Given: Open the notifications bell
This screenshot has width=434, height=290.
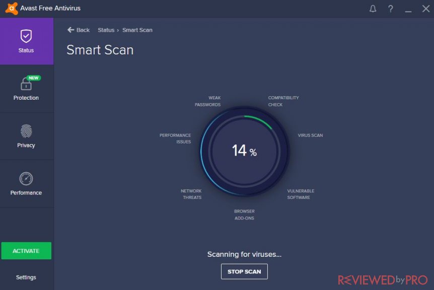Looking at the screenshot, I should pos(373,9).
